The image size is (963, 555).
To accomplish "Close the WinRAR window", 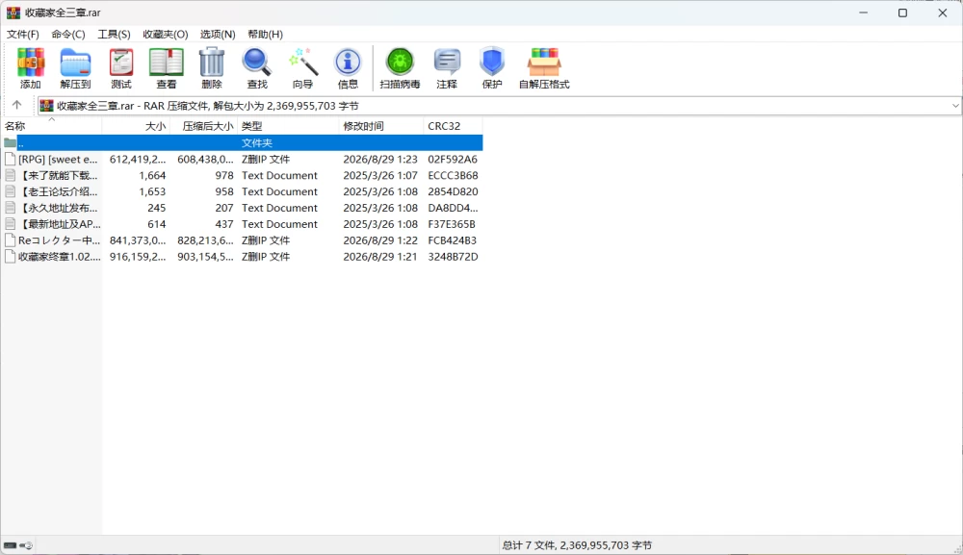I will [x=942, y=13].
